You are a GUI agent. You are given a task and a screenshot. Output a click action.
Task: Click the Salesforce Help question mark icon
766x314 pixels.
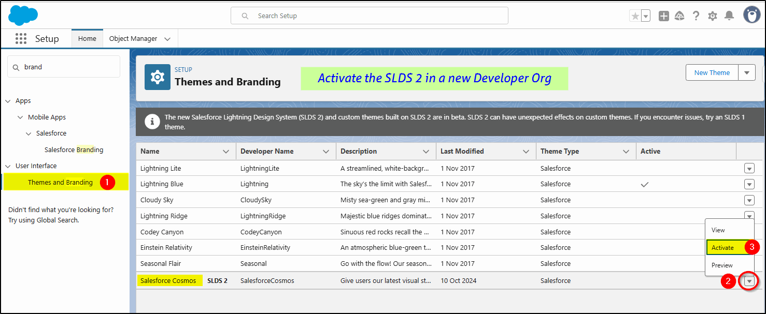click(x=696, y=16)
